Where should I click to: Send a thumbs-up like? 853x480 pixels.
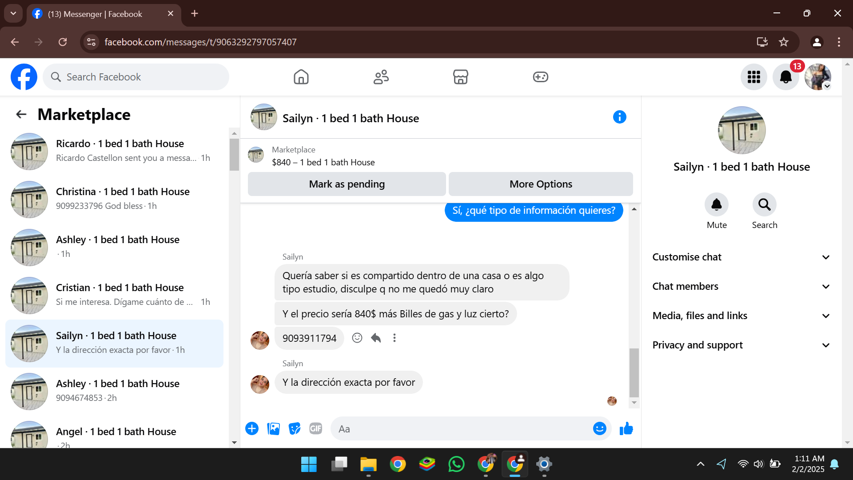point(626,428)
